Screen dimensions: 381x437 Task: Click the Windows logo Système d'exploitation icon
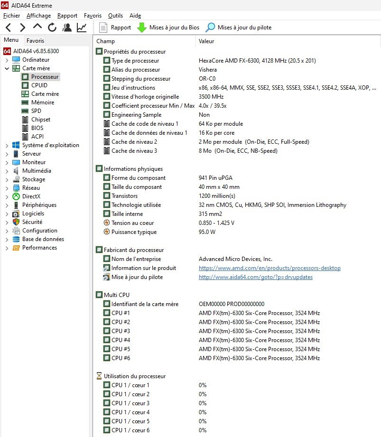pyautogui.click(x=16, y=145)
